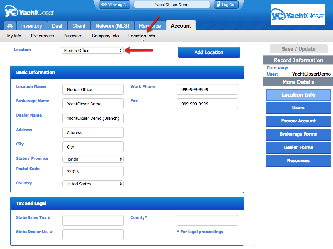333x249 pixels.
Task: Open the Inventory tab
Action: coord(31,26)
